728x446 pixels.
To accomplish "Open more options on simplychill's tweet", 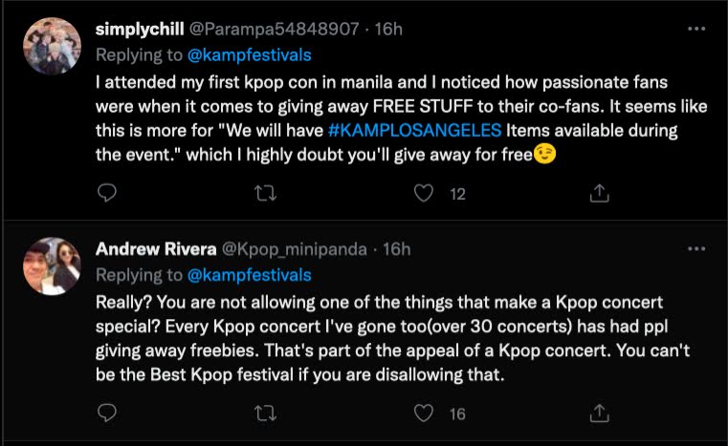I will [697, 29].
